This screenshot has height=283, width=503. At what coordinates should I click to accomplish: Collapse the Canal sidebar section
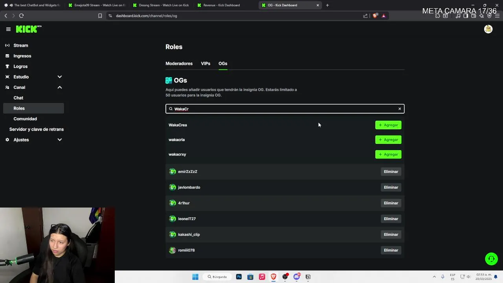(60, 87)
